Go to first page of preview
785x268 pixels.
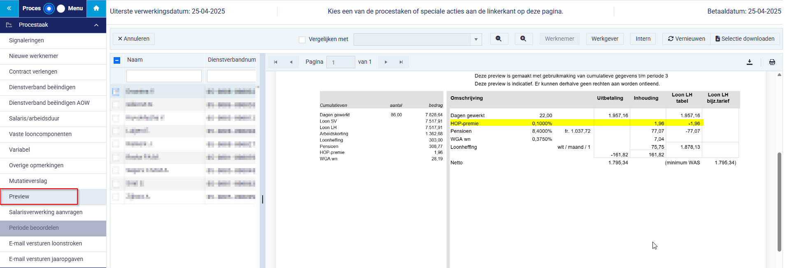coord(275,62)
